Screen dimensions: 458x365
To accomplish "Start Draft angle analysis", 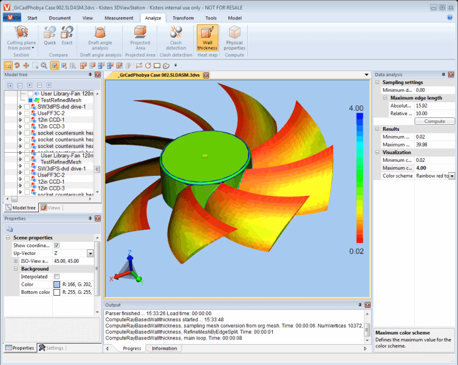I will (x=100, y=38).
